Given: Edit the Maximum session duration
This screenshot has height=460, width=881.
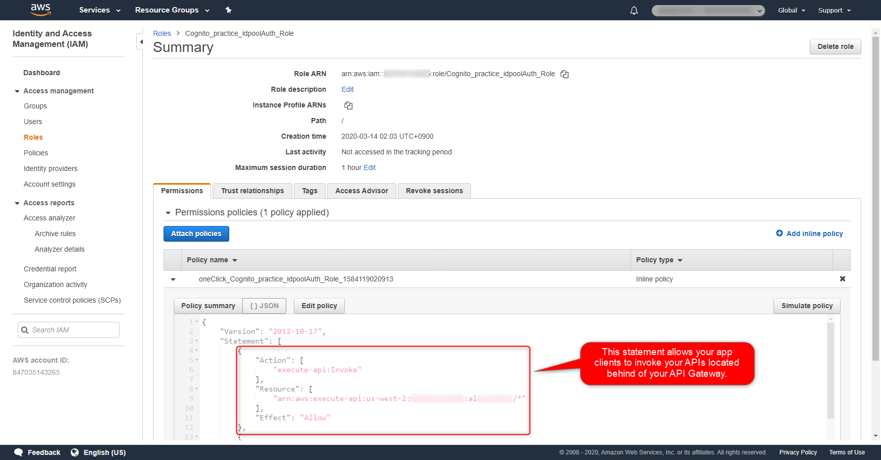Looking at the screenshot, I should 370,167.
